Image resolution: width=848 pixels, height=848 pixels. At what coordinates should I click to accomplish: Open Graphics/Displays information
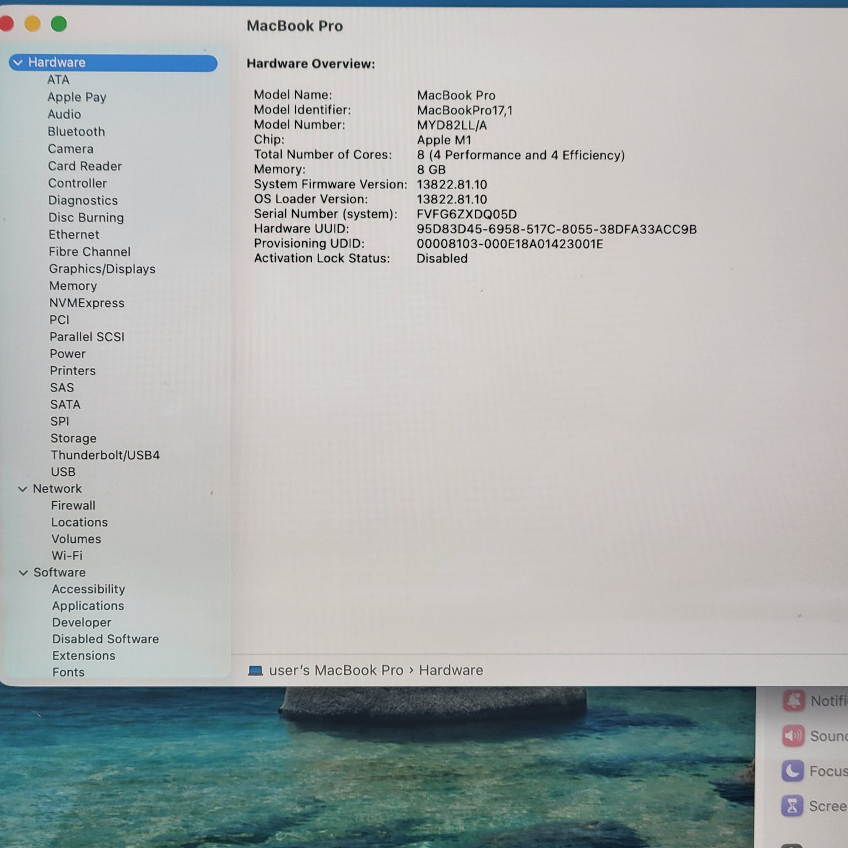click(x=102, y=269)
